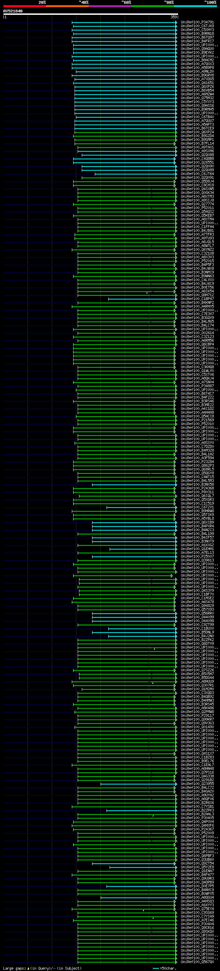Select hit label UniRef100_C1BP47

click(x=197, y=299)
